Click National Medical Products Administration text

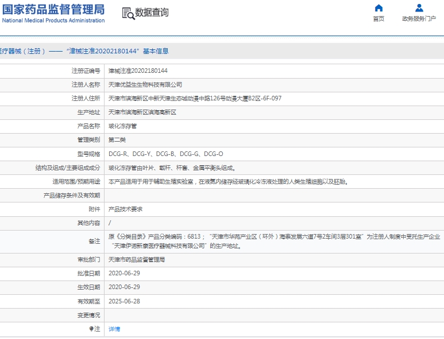[53, 20]
